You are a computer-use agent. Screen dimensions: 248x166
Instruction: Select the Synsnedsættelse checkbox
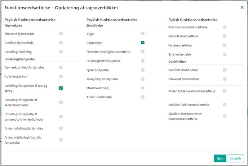(x=225, y=54)
